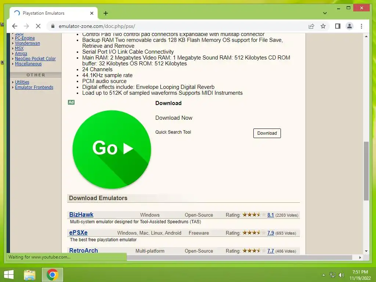Image resolution: width=376 pixels, height=282 pixels.
Task: Open the tab search dropdown
Action: point(325,13)
